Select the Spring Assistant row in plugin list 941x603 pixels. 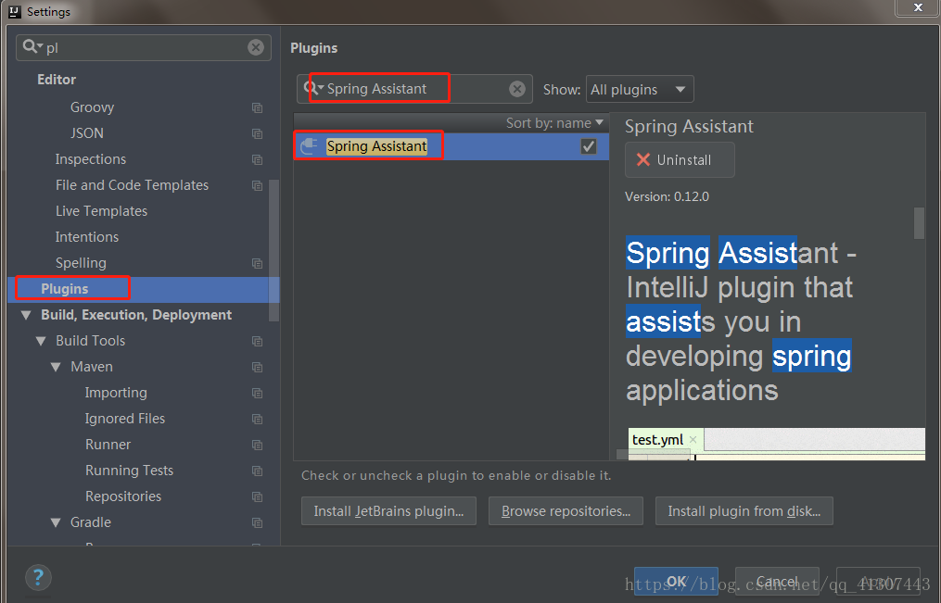pyautogui.click(x=451, y=146)
